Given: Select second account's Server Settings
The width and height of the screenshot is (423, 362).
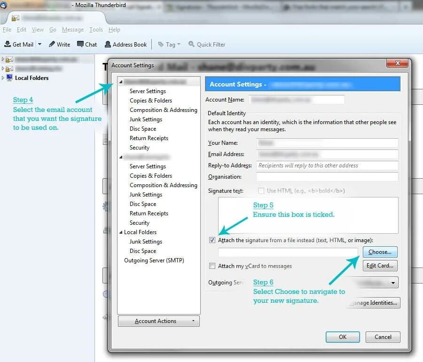Looking at the screenshot, I should coord(148,166).
